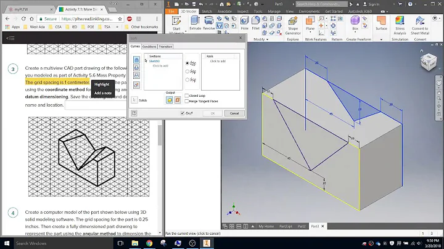444x249 pixels.
Task: Click Add a note in the popup
Action: [x=103, y=93]
